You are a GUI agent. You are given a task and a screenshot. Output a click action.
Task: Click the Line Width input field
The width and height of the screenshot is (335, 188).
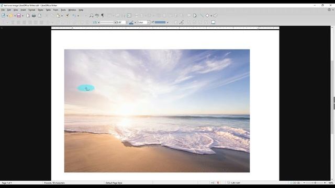(121, 22)
